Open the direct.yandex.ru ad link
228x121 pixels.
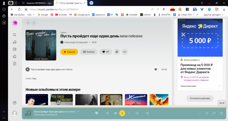pyautogui.click(x=192, y=60)
